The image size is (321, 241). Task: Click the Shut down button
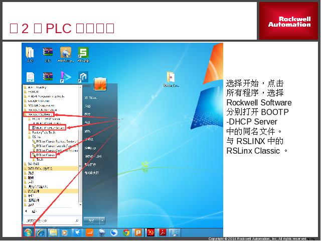[x=91, y=221]
